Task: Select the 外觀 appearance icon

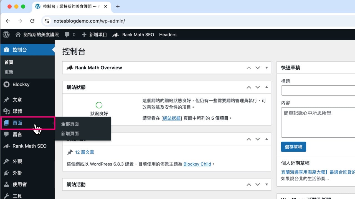Action: click(x=6, y=161)
